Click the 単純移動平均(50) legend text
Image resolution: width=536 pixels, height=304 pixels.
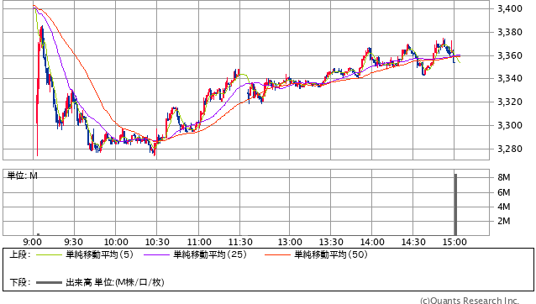[x=331, y=254]
